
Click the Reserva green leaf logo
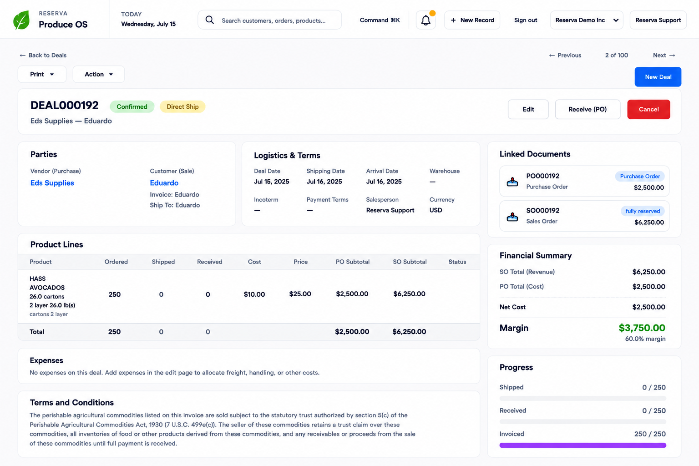coord(21,20)
